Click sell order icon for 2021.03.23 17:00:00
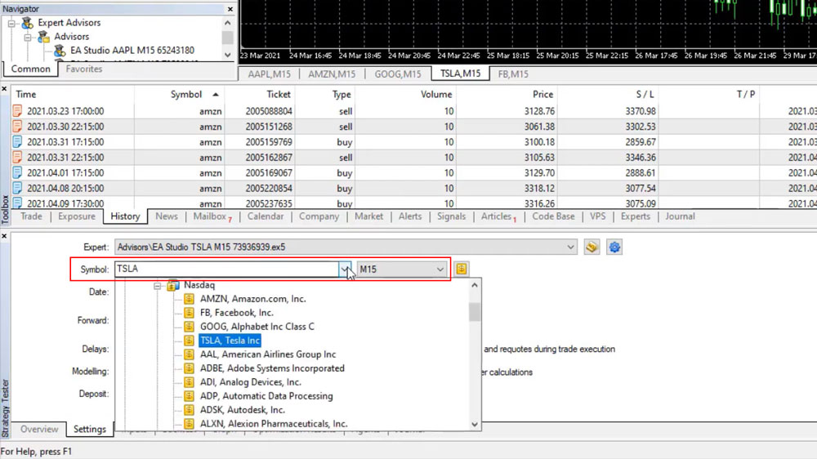 pyautogui.click(x=17, y=111)
